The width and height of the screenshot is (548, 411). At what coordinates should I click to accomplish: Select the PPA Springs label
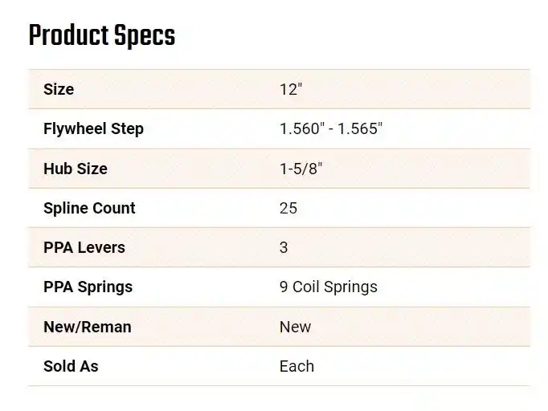pyautogui.click(x=88, y=287)
